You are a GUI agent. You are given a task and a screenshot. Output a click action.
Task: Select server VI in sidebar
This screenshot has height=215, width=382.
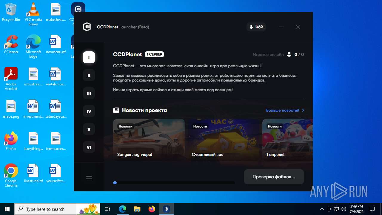pyautogui.click(x=89, y=147)
